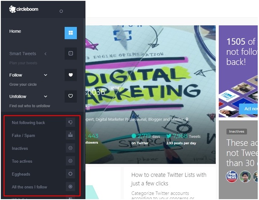
Task: Open the Home menu item
Action: 15,32
